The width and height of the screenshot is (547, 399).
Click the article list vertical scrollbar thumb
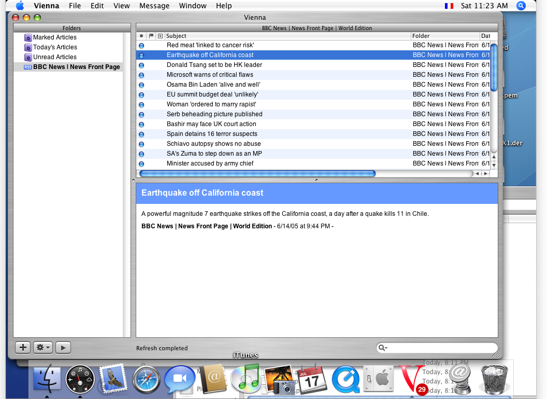pos(494,67)
